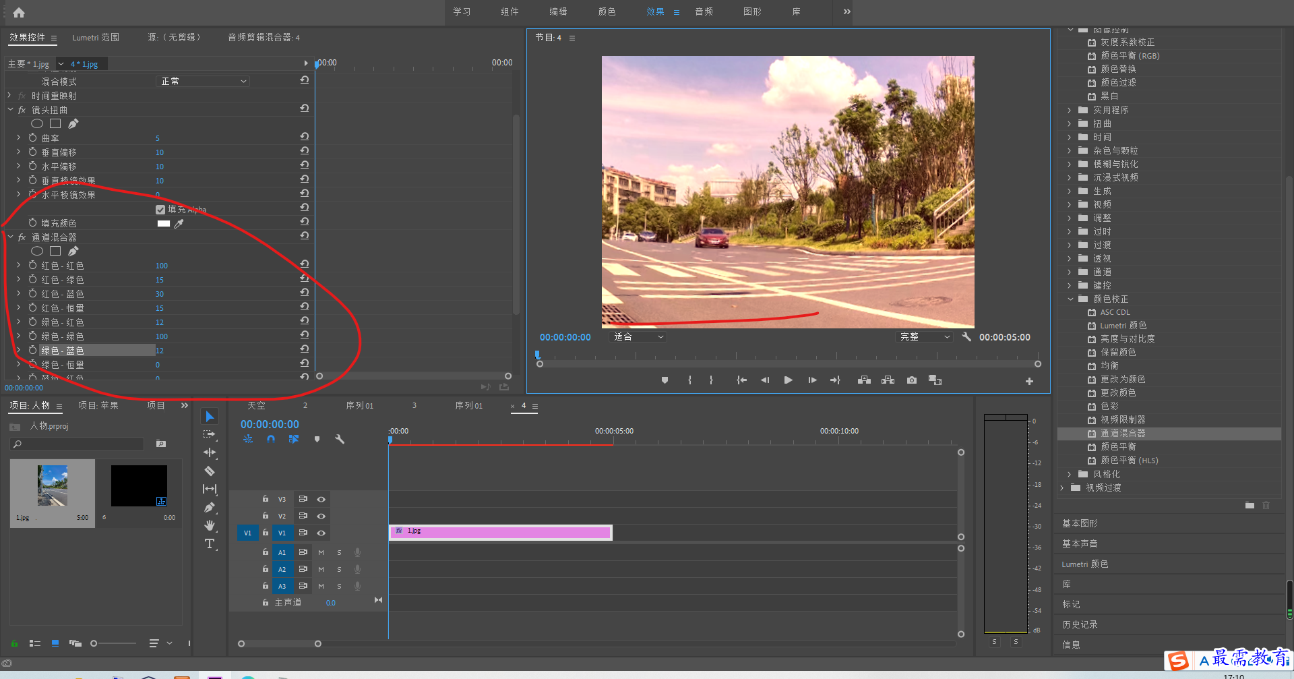The width and height of the screenshot is (1294, 679).
Task: Collapse the 镜头扭曲 effect
Action: [10, 109]
